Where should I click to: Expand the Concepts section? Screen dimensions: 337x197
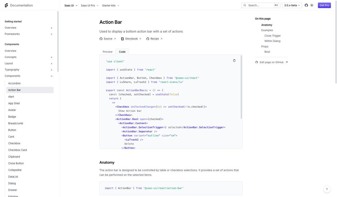29,57
